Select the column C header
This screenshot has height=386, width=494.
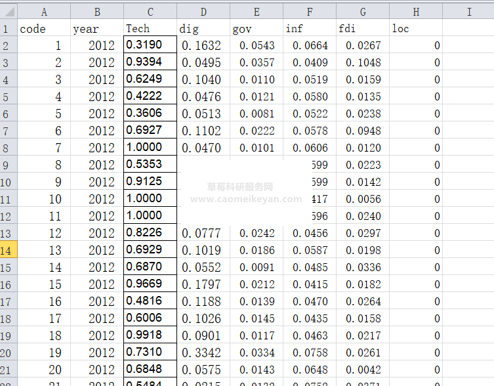pos(150,12)
